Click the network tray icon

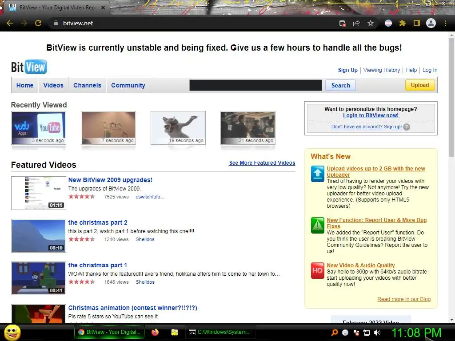click(367, 333)
